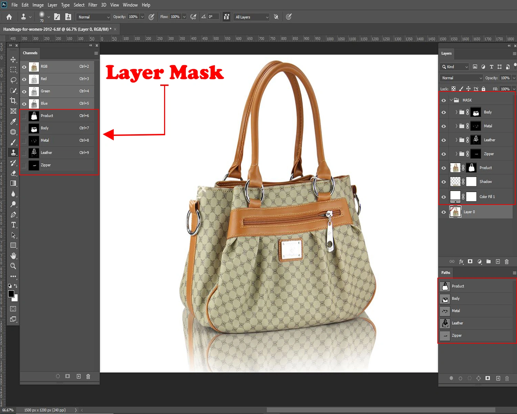Select the Hand tool

13,256
